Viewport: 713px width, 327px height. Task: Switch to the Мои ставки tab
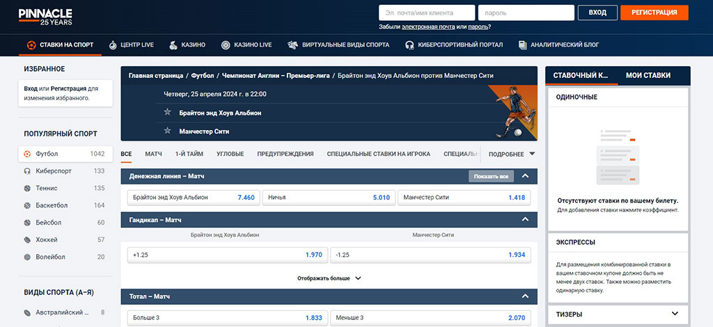click(648, 75)
